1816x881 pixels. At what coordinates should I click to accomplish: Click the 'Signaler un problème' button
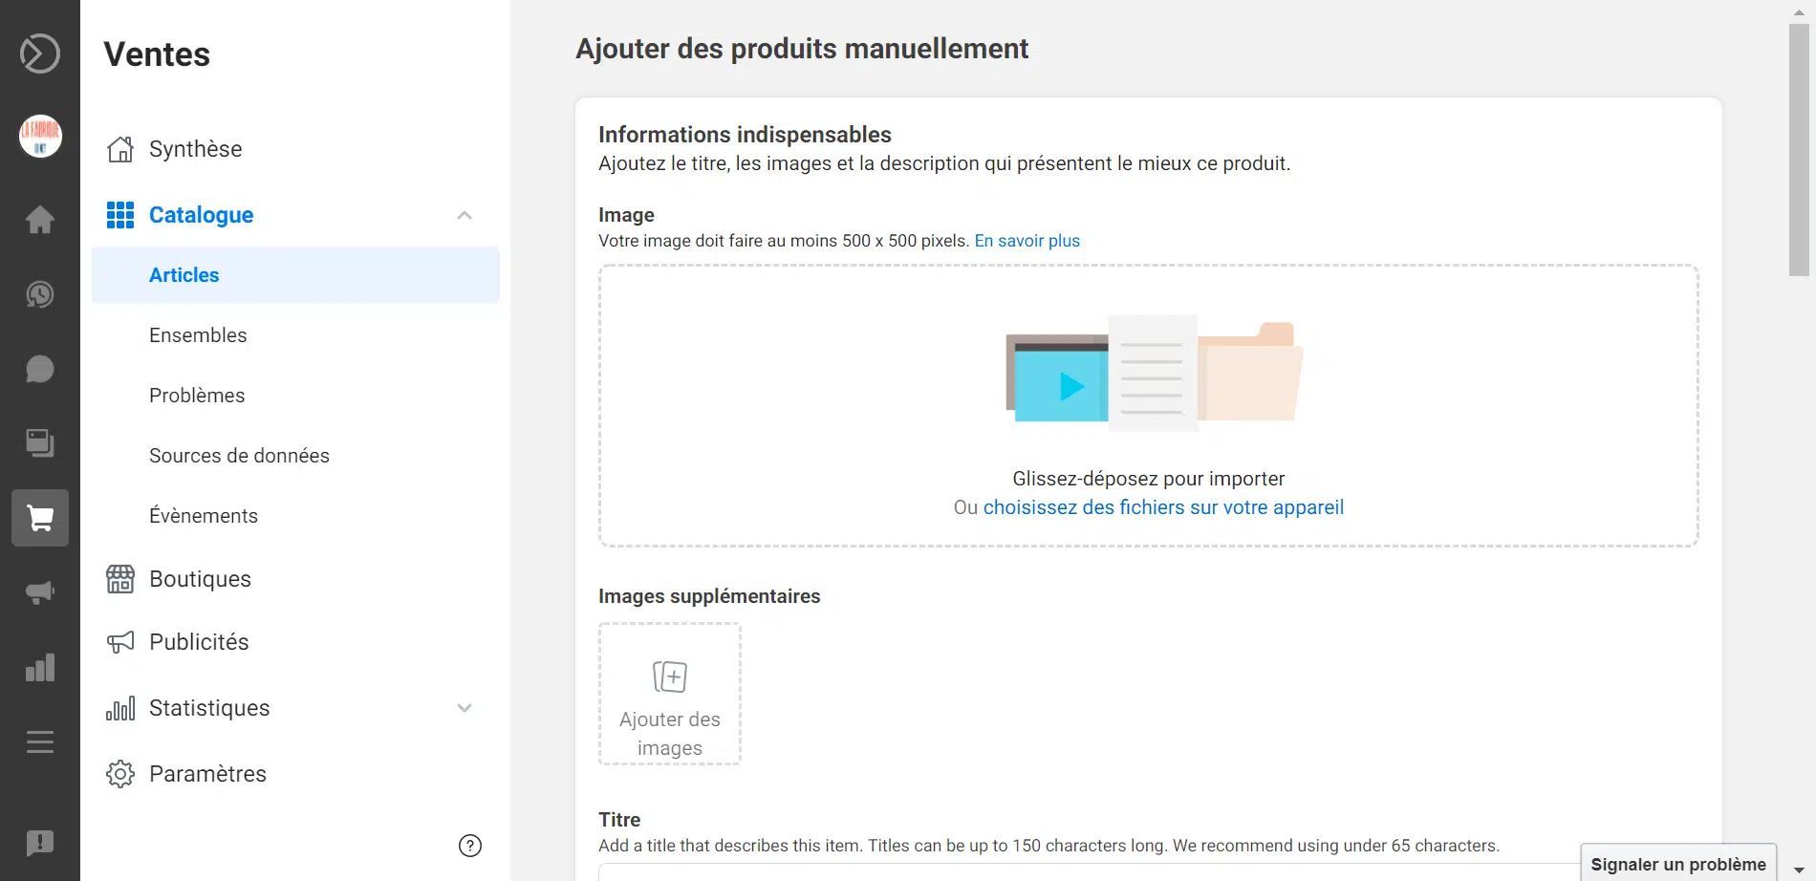(1677, 864)
